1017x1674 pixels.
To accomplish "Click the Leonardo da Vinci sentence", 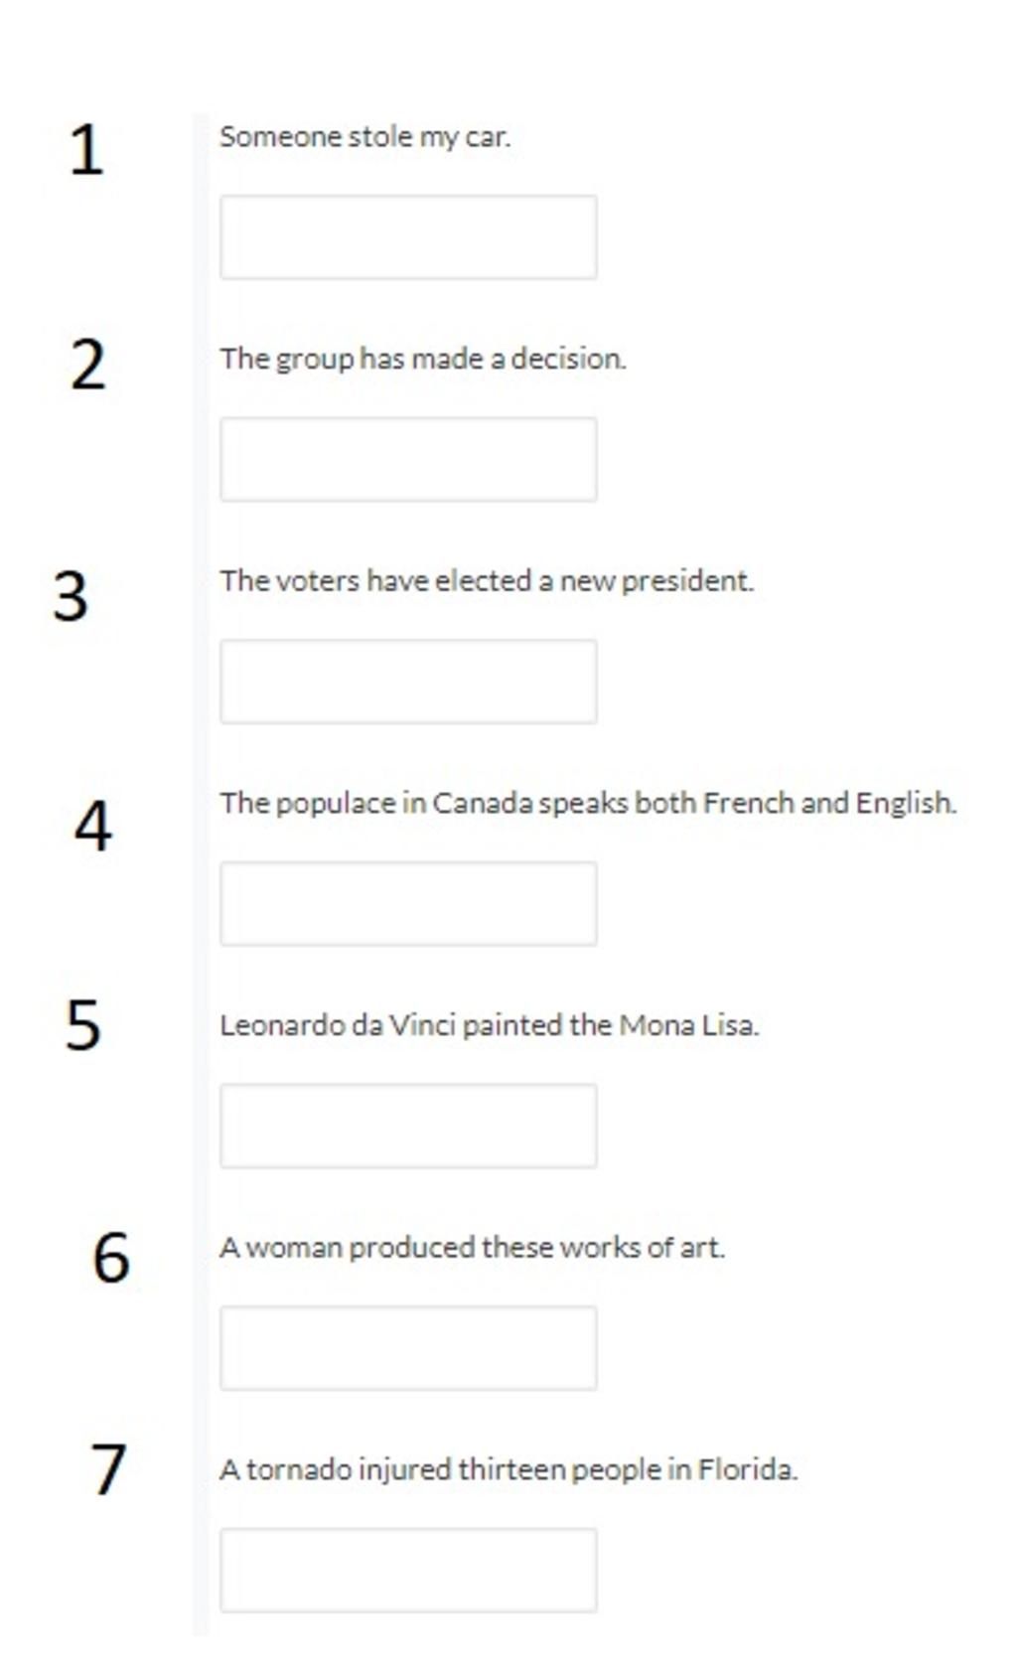I will click(x=489, y=1024).
